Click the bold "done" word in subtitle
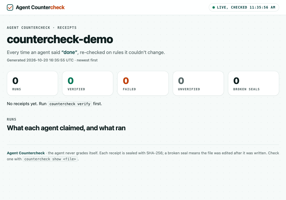286x200 pixels. pos(69,52)
